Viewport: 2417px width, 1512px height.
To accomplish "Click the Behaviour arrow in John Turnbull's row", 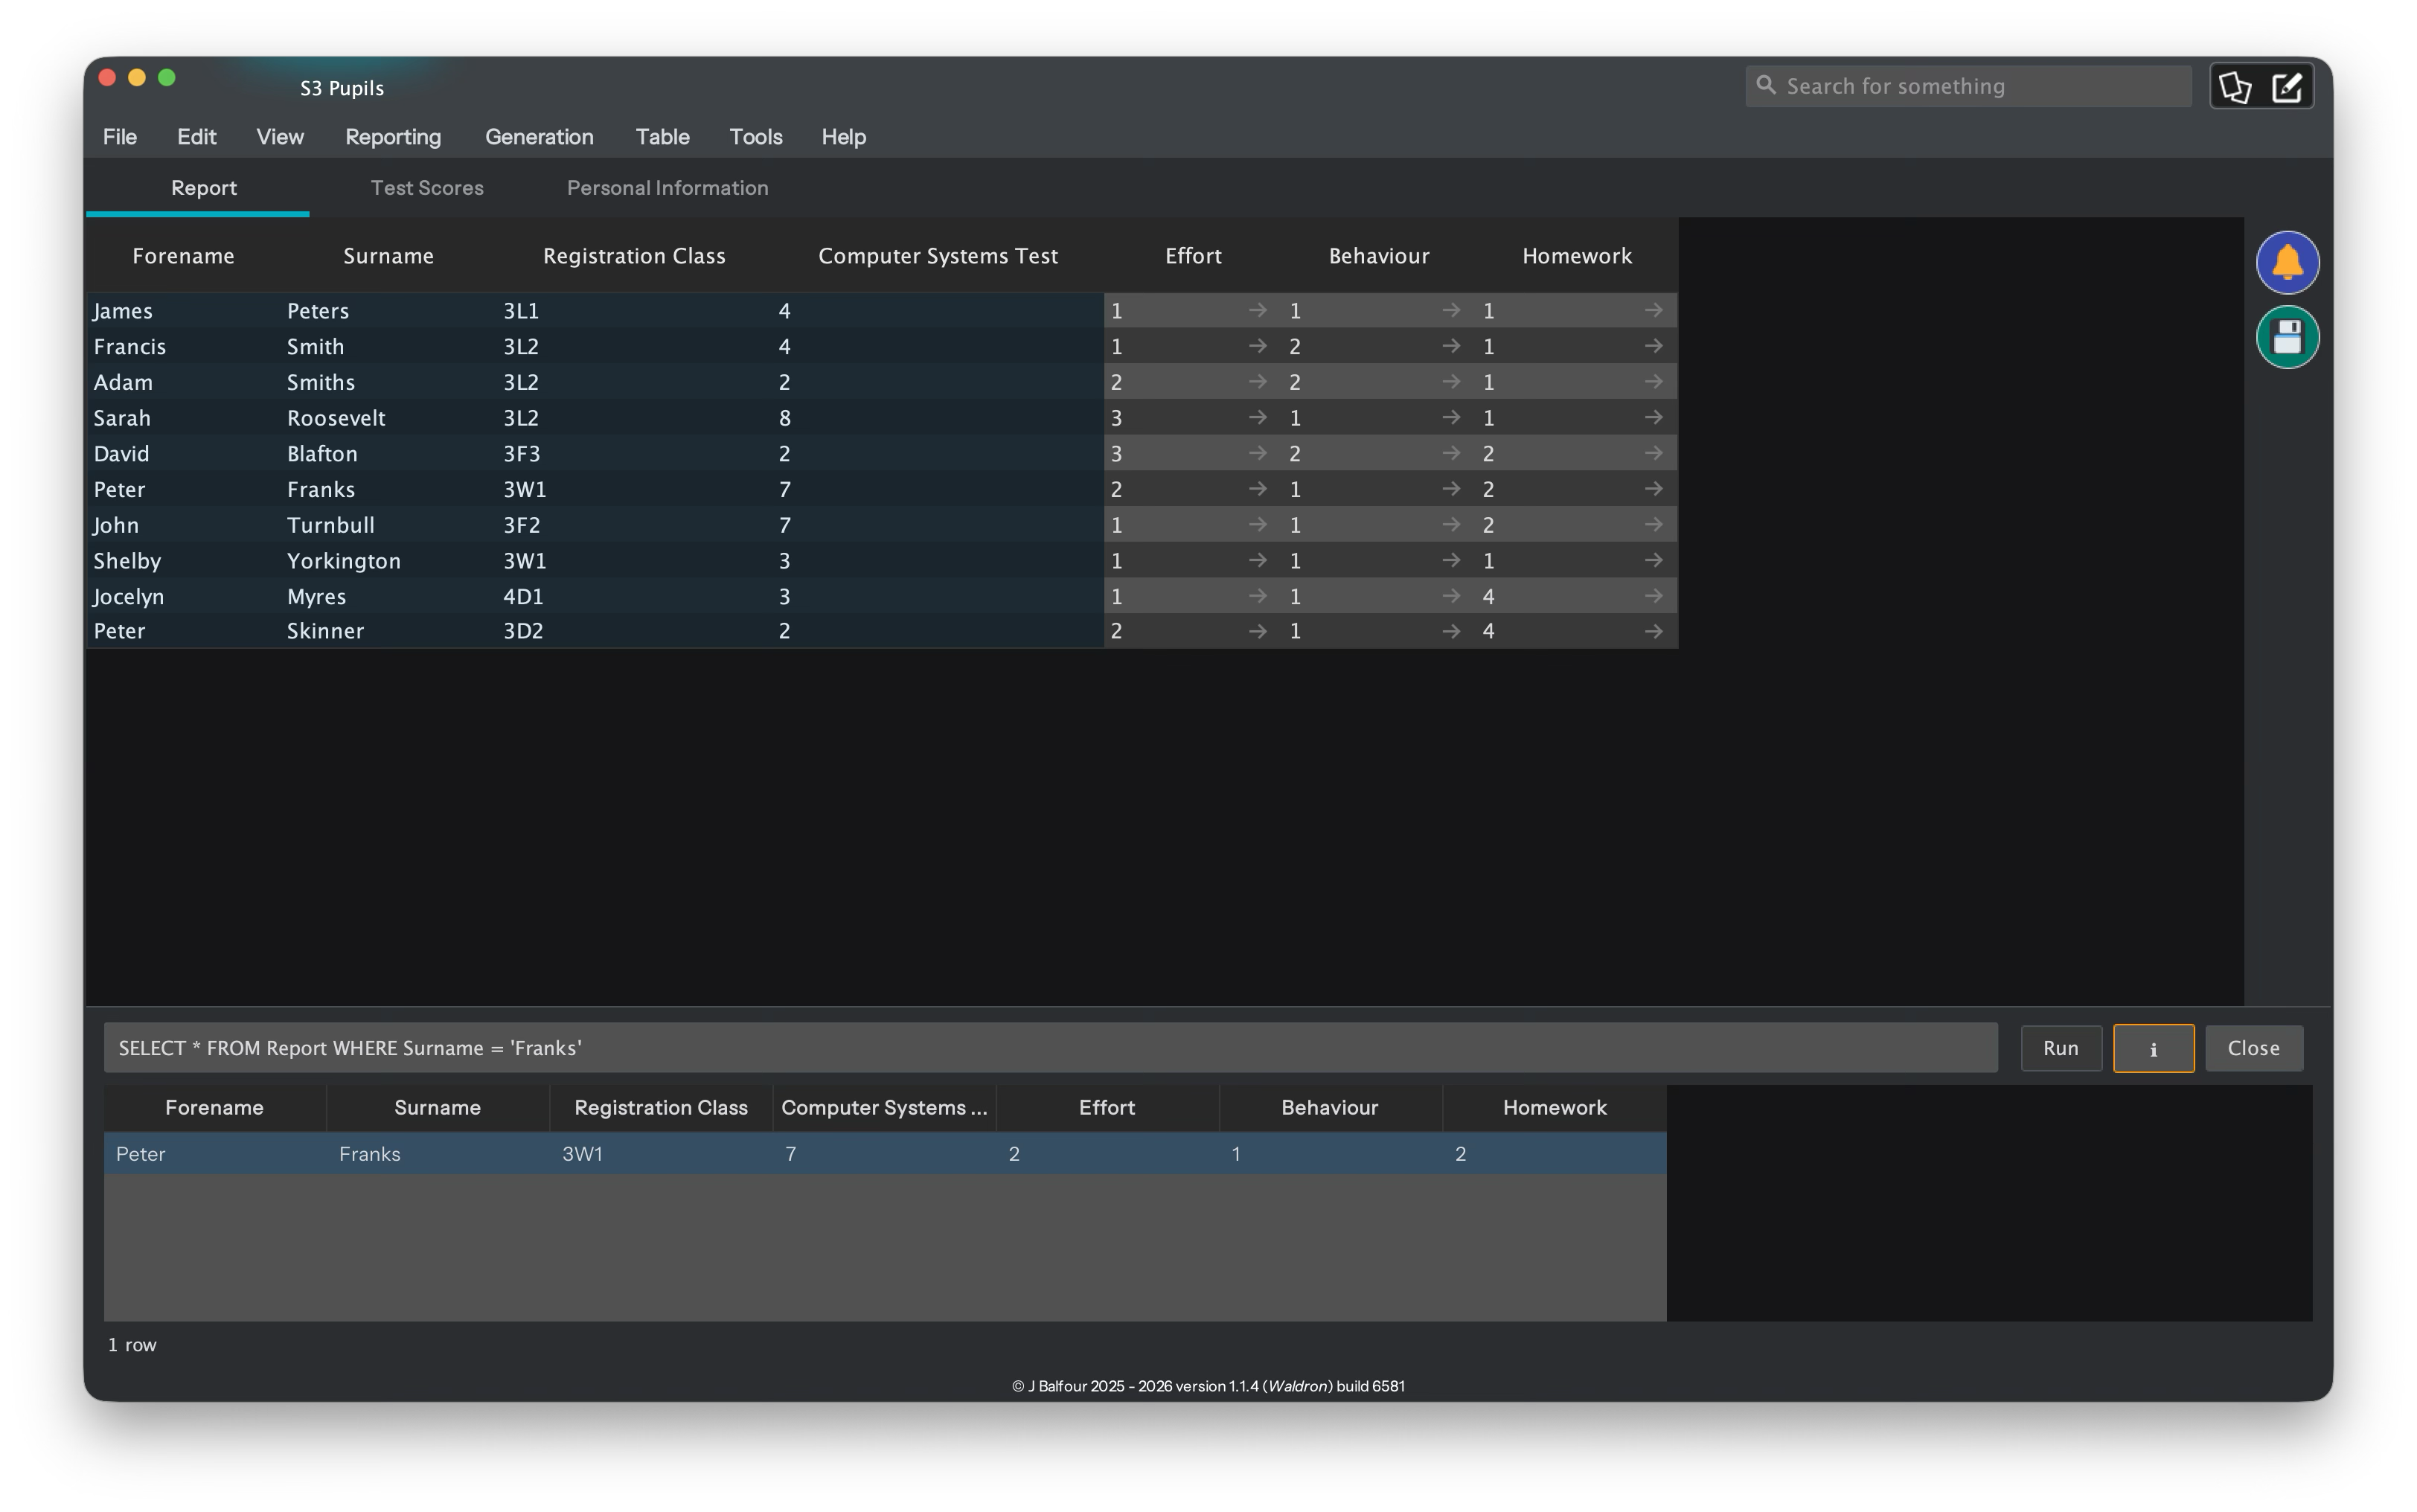I will coord(1451,525).
